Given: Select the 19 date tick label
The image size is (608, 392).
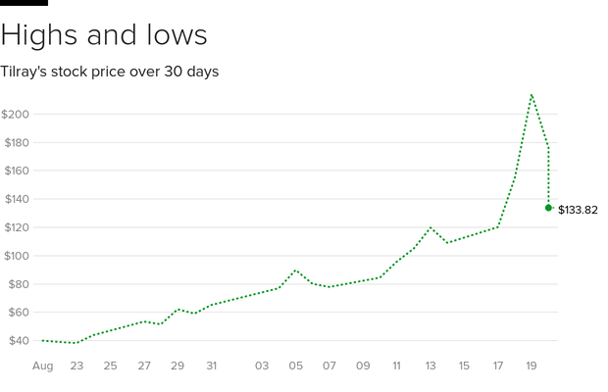Looking at the screenshot, I should 531,367.
